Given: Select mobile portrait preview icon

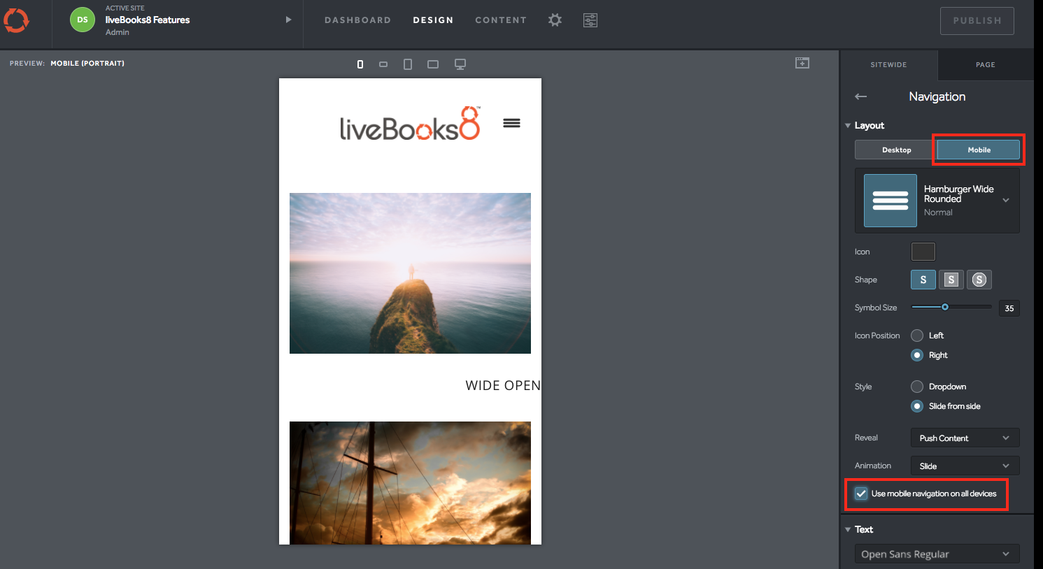Looking at the screenshot, I should pyautogui.click(x=360, y=64).
